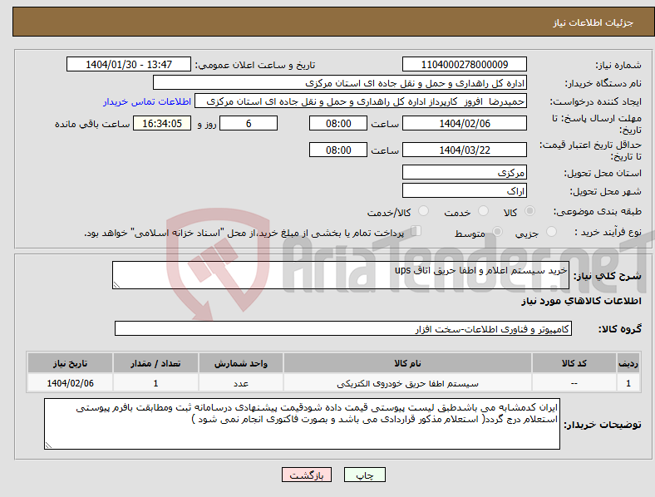The height and width of the screenshot is (497, 655).
Task: Click the شرح کلی نیاز label
Action: click(608, 276)
